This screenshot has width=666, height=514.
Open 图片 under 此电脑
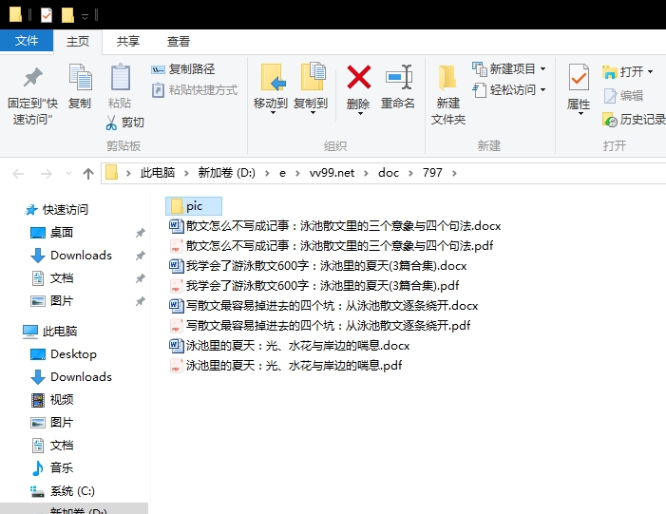click(x=52, y=423)
